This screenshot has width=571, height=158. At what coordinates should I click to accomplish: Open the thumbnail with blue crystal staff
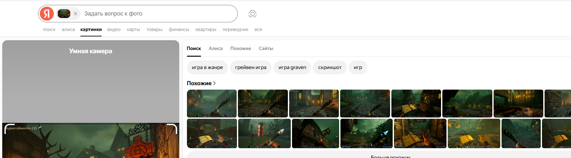point(367,133)
